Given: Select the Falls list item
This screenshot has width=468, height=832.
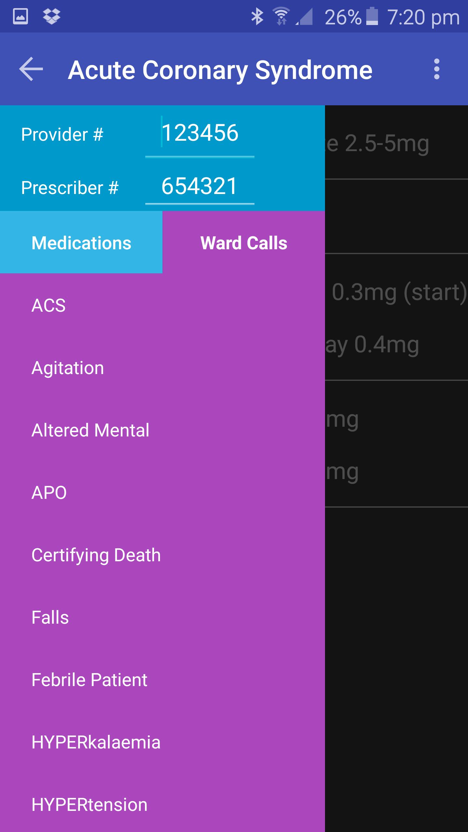Looking at the screenshot, I should (x=50, y=617).
